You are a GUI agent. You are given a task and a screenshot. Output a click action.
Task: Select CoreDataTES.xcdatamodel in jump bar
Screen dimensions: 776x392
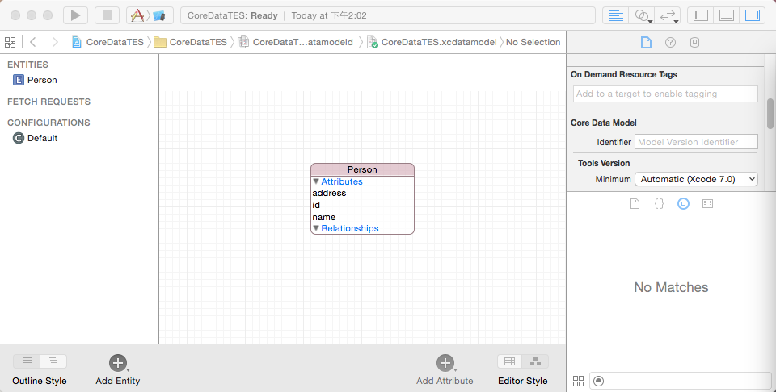[432, 42]
